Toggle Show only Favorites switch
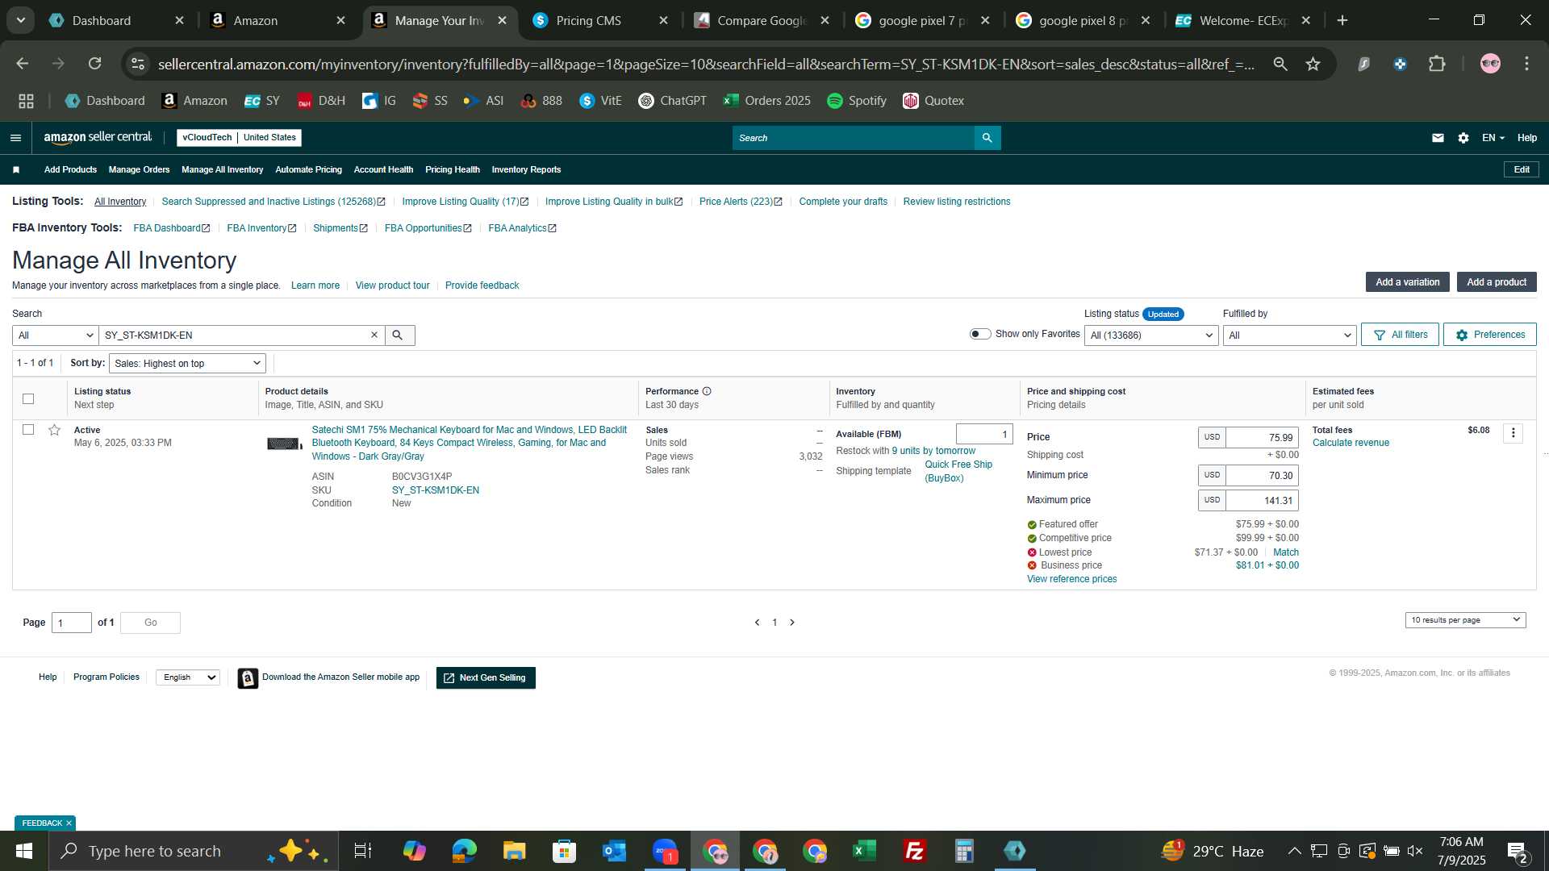This screenshot has width=1549, height=871. [x=979, y=335]
